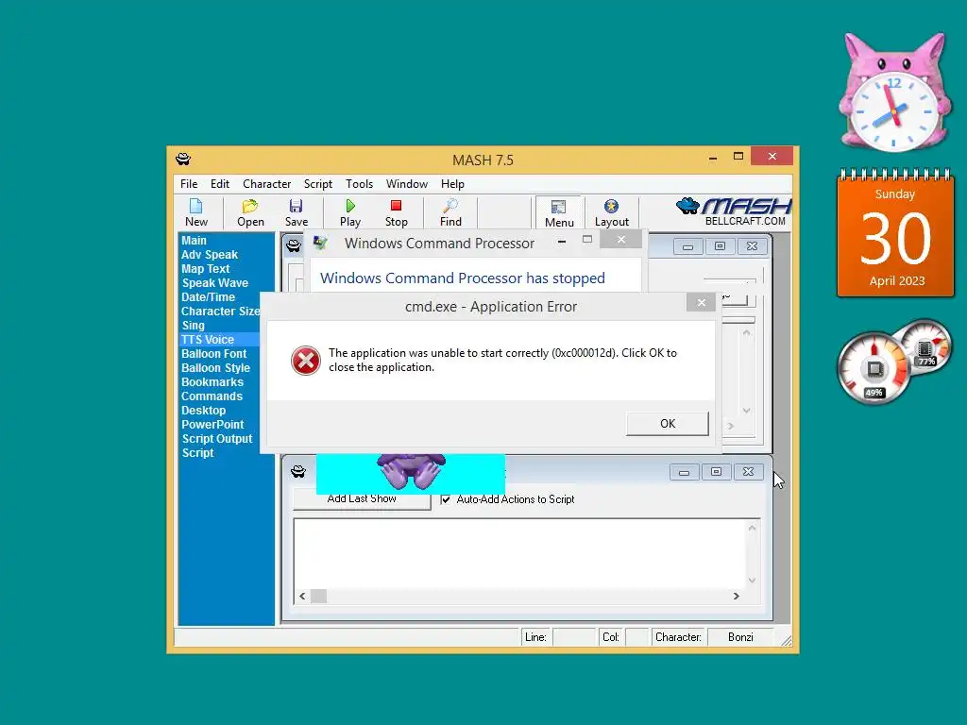Click script area vertical scroll up arrow
The image size is (967, 725).
pyautogui.click(x=752, y=528)
